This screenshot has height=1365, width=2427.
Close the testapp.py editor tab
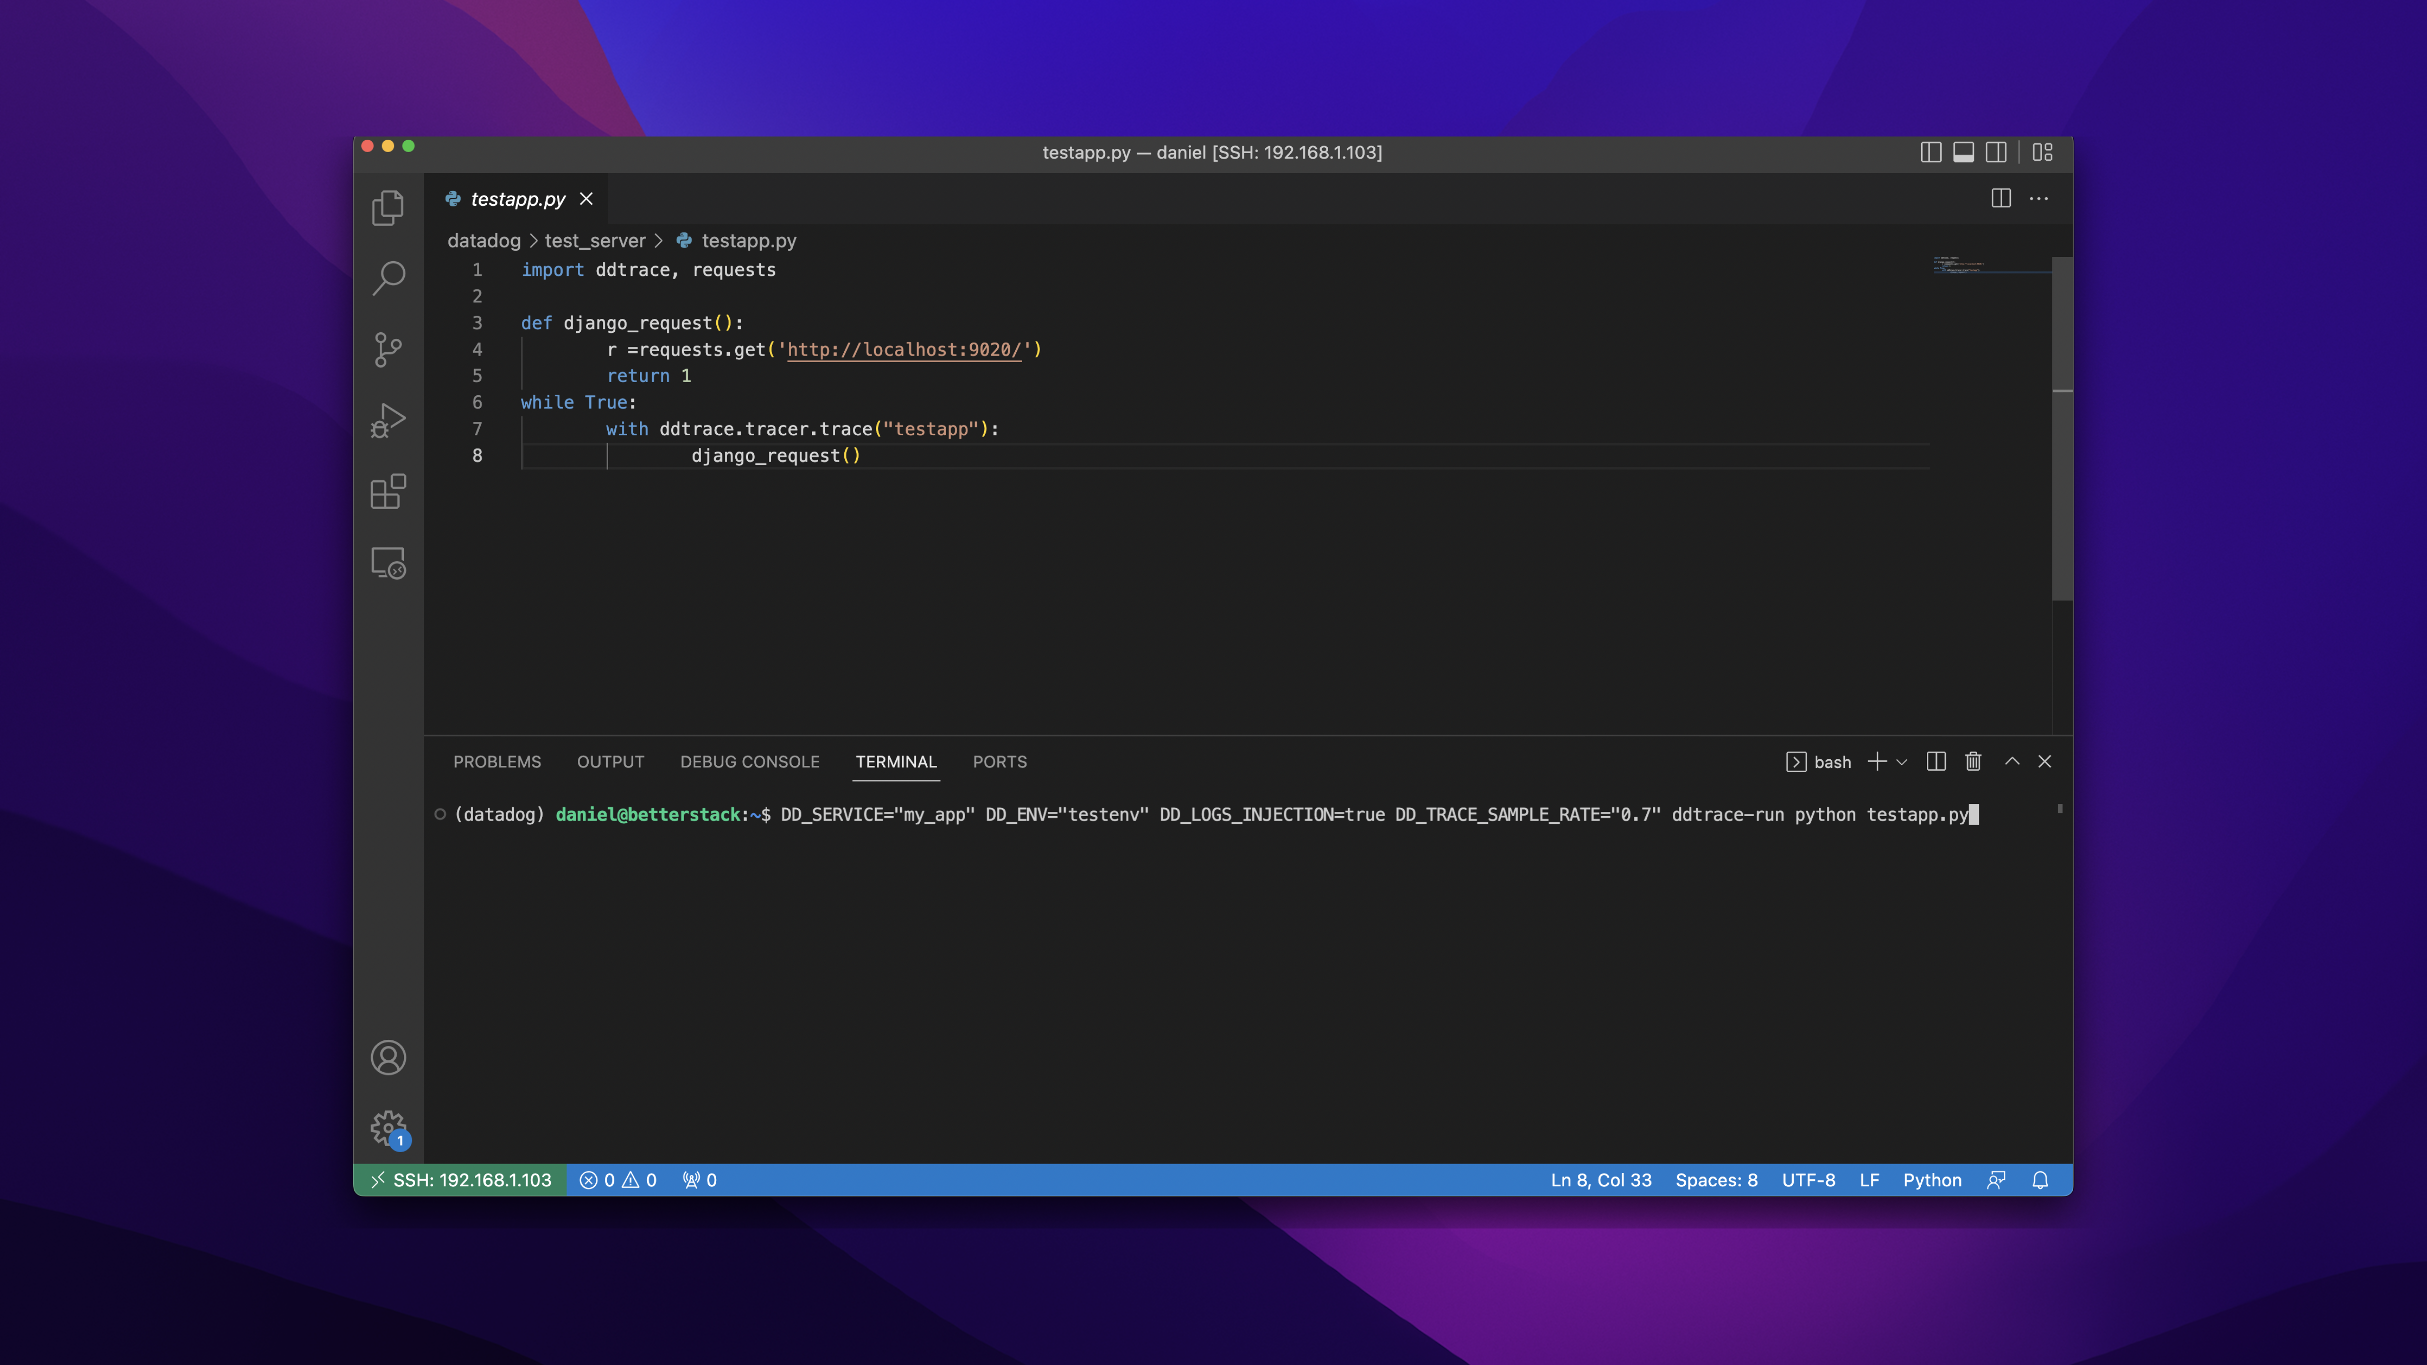[586, 199]
